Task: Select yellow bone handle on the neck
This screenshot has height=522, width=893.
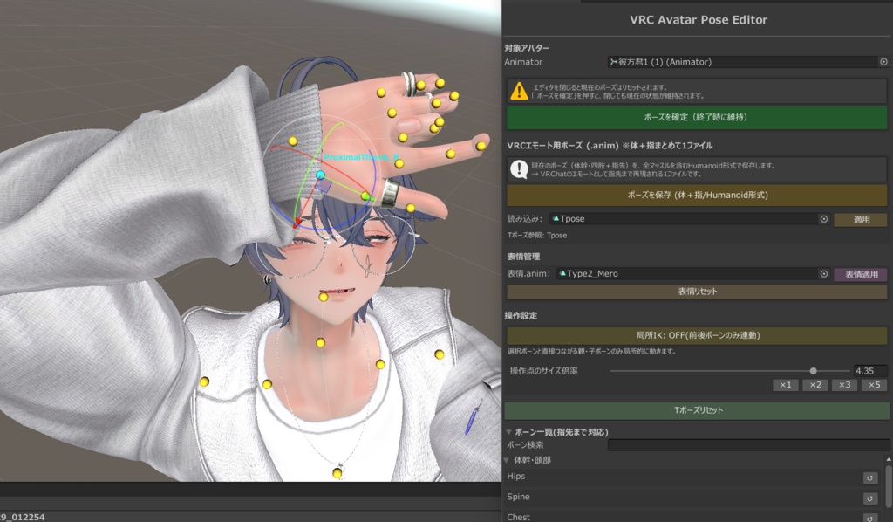Action: [321, 342]
